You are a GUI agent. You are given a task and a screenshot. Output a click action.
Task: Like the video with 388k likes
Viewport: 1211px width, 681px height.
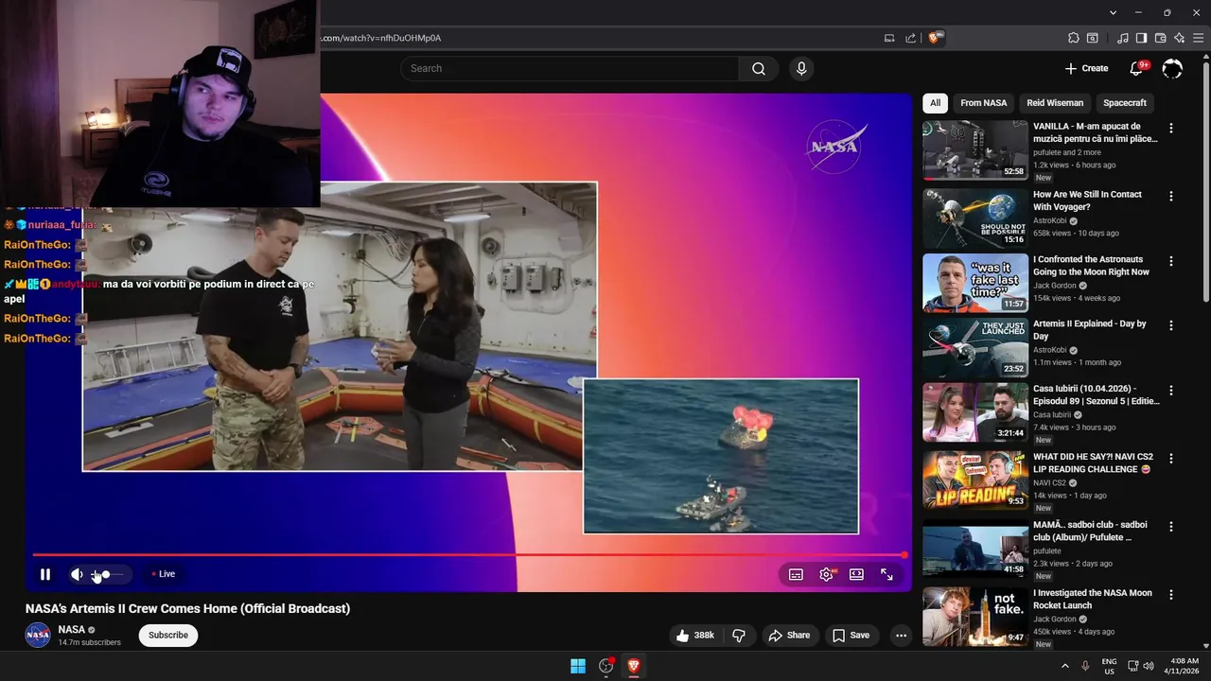coord(695,636)
